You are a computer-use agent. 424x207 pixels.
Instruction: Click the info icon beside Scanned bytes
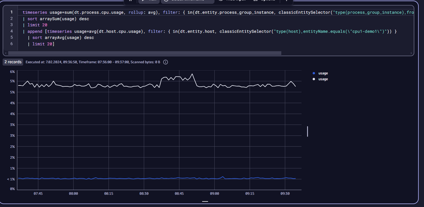pos(166,62)
